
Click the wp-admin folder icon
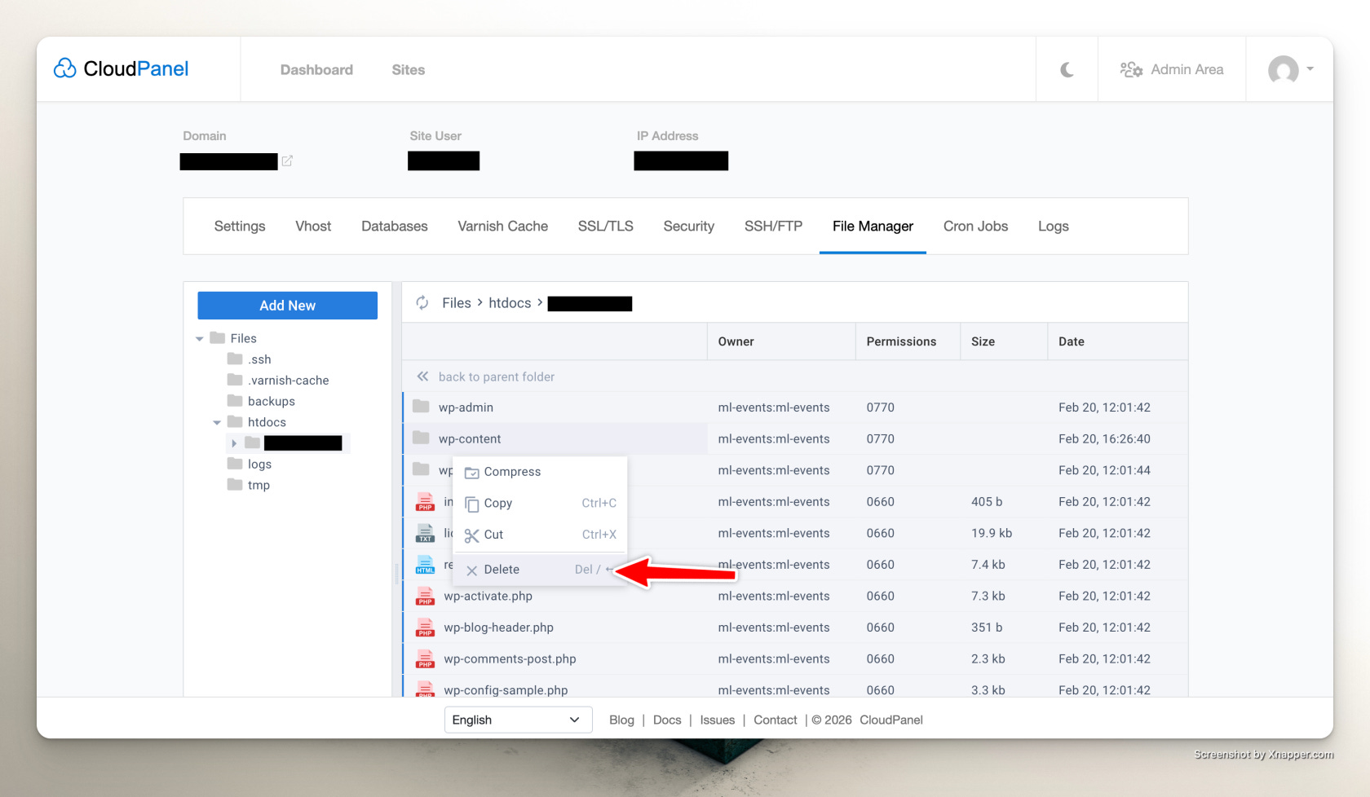tap(421, 407)
